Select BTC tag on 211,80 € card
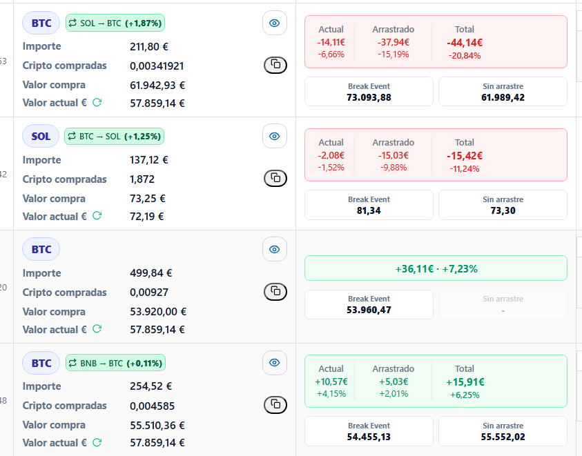The image size is (582, 456). [41, 23]
